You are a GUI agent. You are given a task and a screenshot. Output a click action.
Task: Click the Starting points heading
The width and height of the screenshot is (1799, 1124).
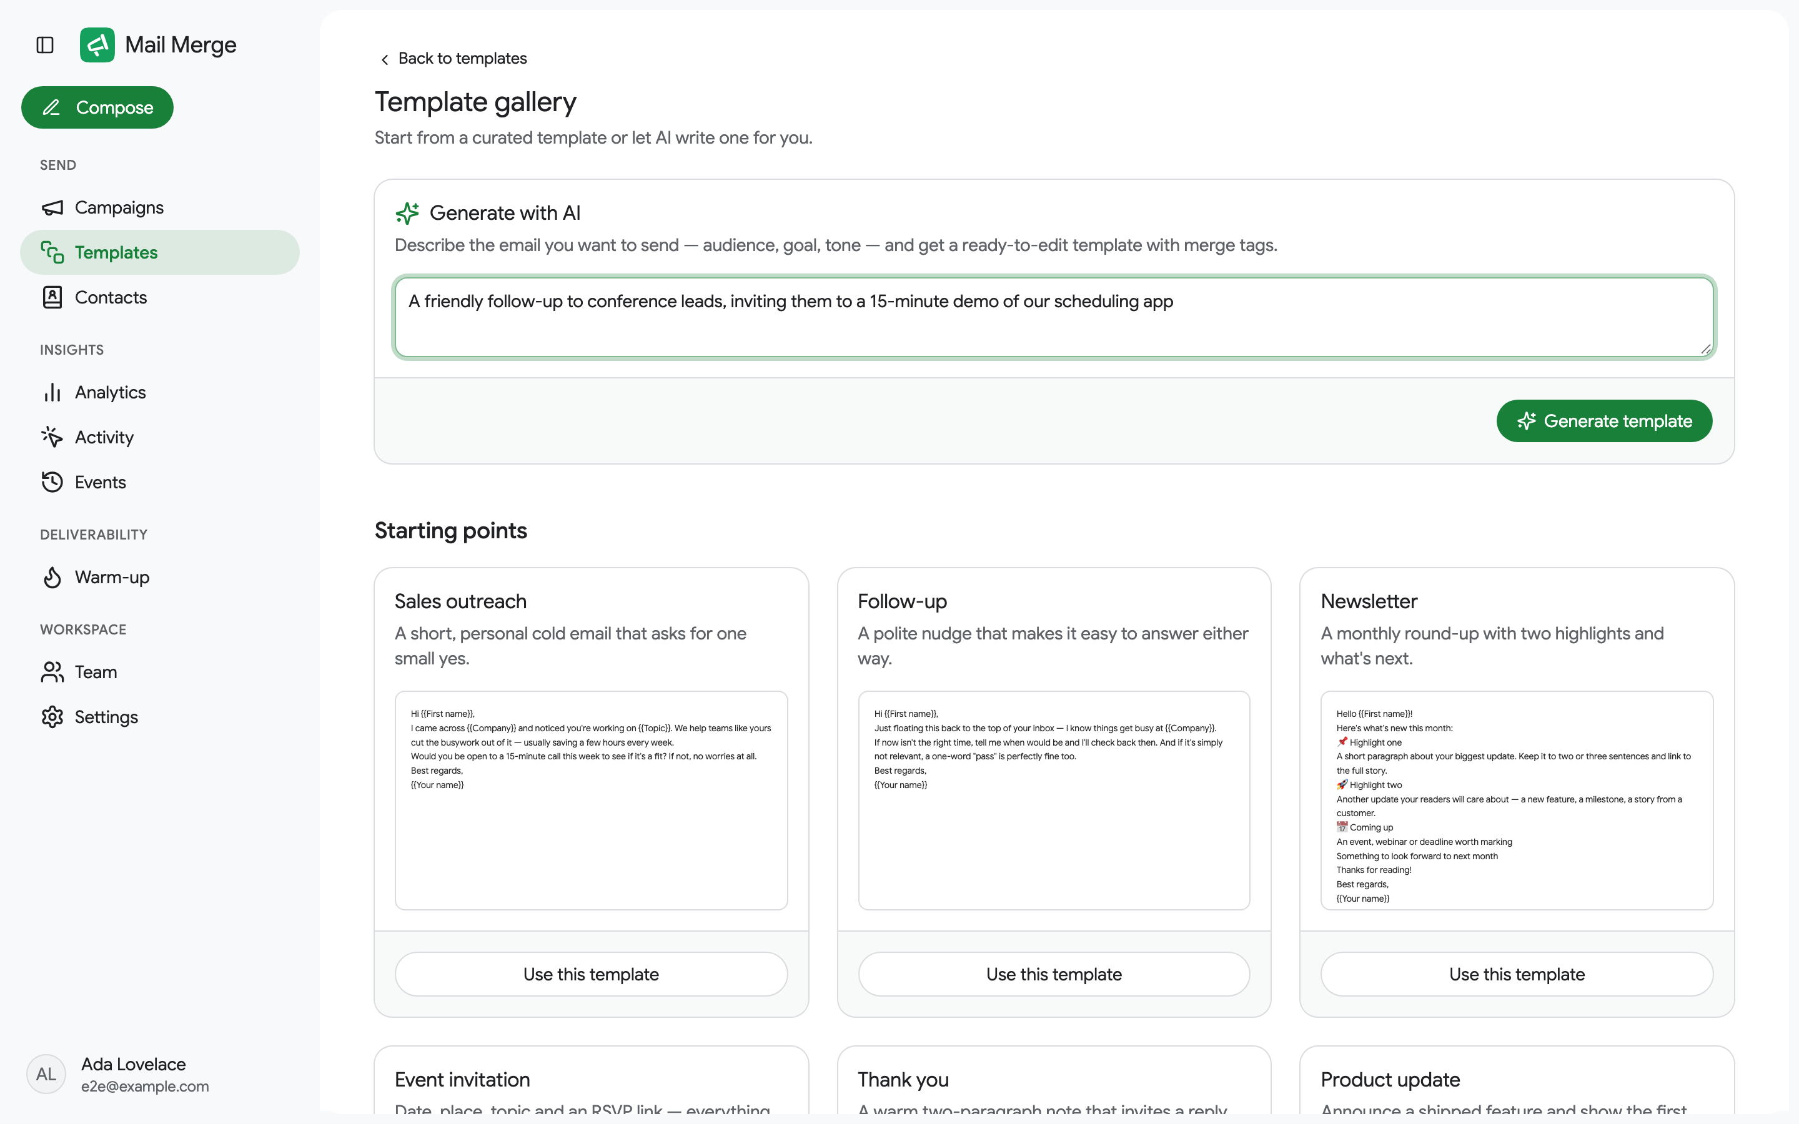[x=450, y=531]
